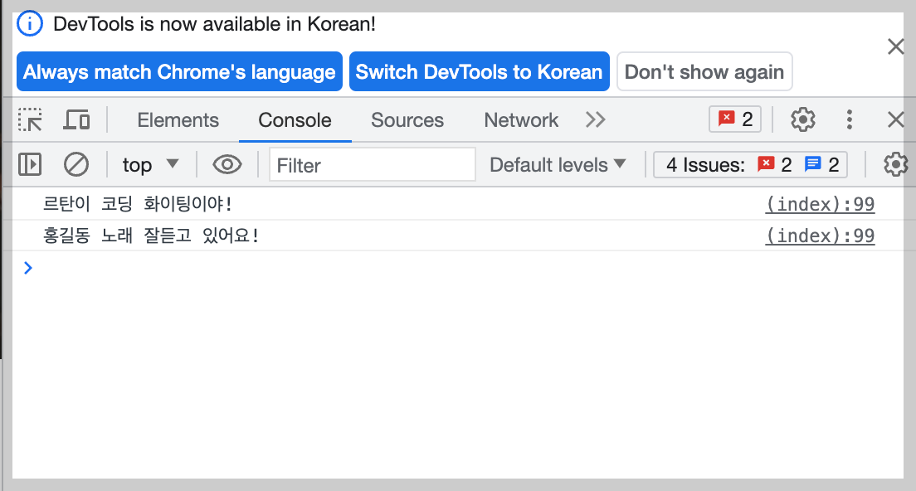Open (index):99 link for 르탄이 log
The width and height of the screenshot is (916, 491).
(821, 204)
